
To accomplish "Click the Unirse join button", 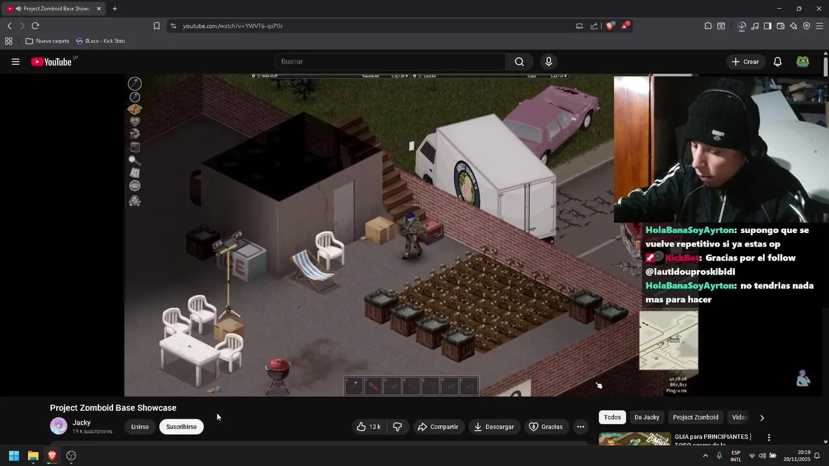I will coord(140,427).
